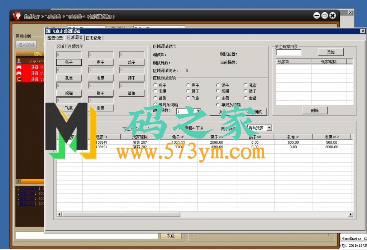Click the 走兽 button in 区域下注额显示
Image resolution: width=367 pixels, height=250 pixels.
100,108
